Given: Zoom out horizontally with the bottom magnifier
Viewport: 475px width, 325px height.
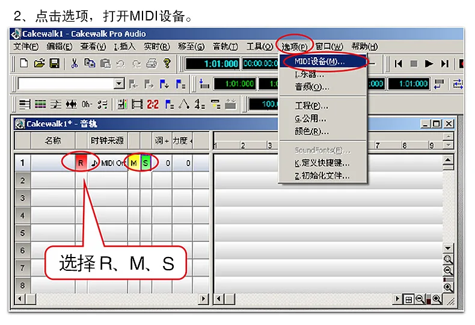Looking at the screenshot, I should click(x=420, y=299).
